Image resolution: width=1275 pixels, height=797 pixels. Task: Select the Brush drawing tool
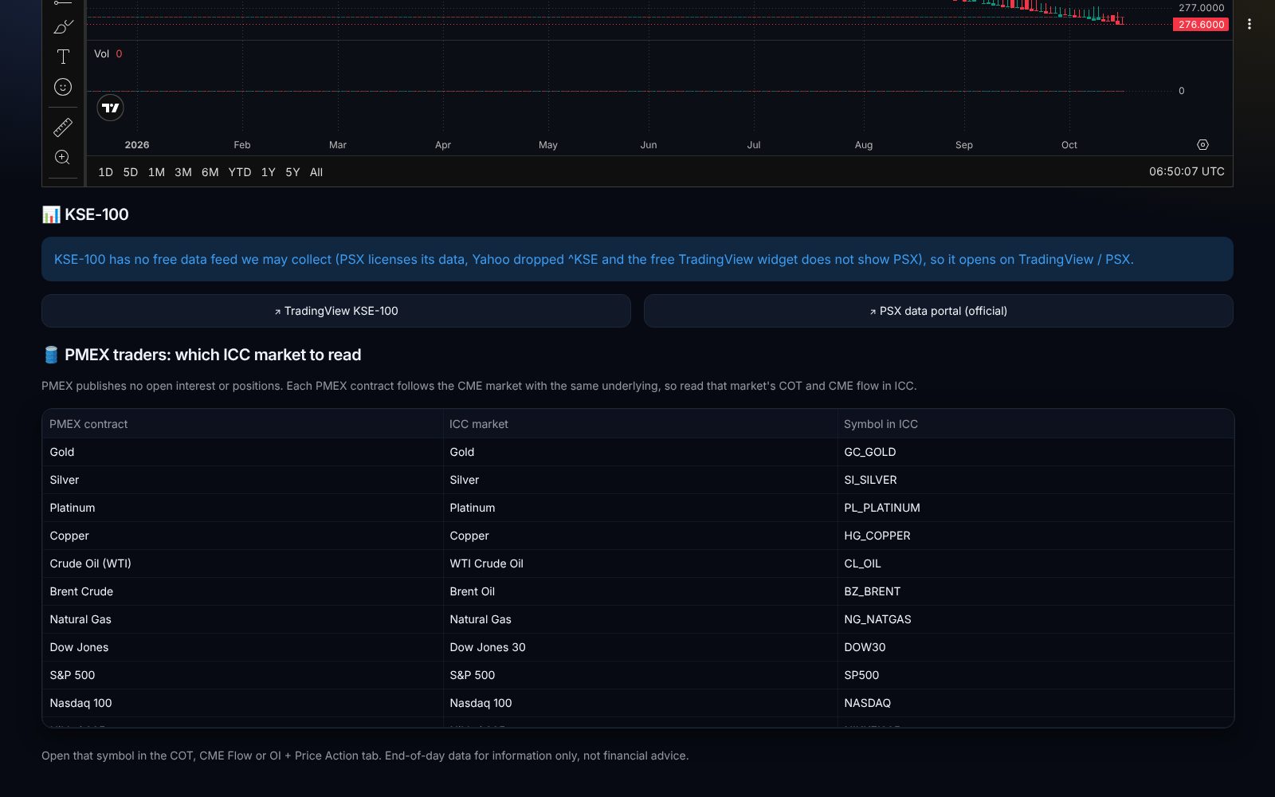click(x=63, y=27)
